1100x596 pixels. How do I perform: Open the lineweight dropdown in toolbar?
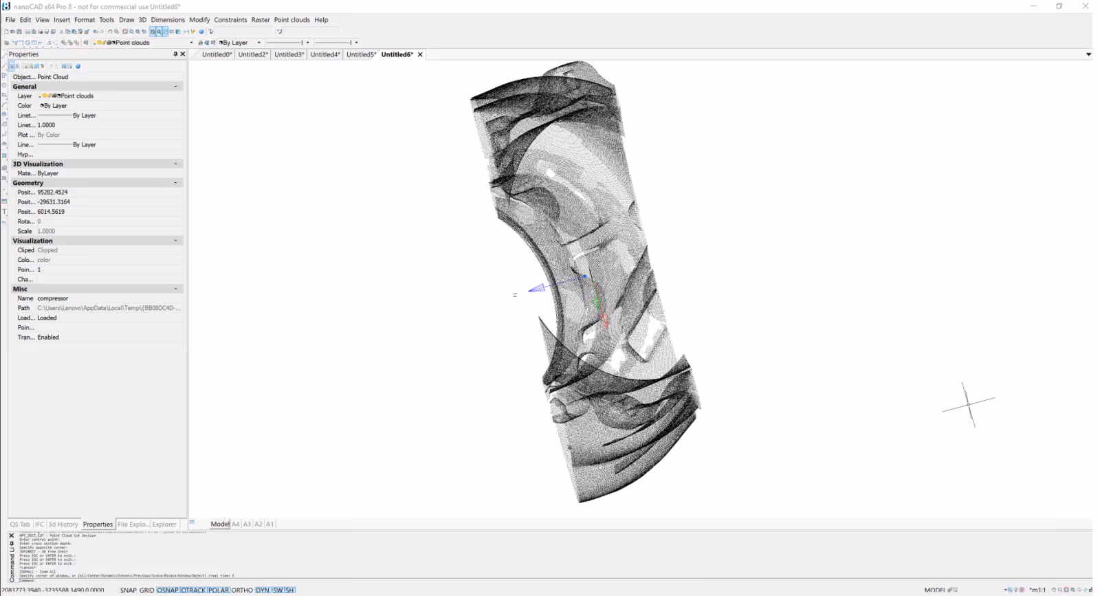tap(356, 43)
